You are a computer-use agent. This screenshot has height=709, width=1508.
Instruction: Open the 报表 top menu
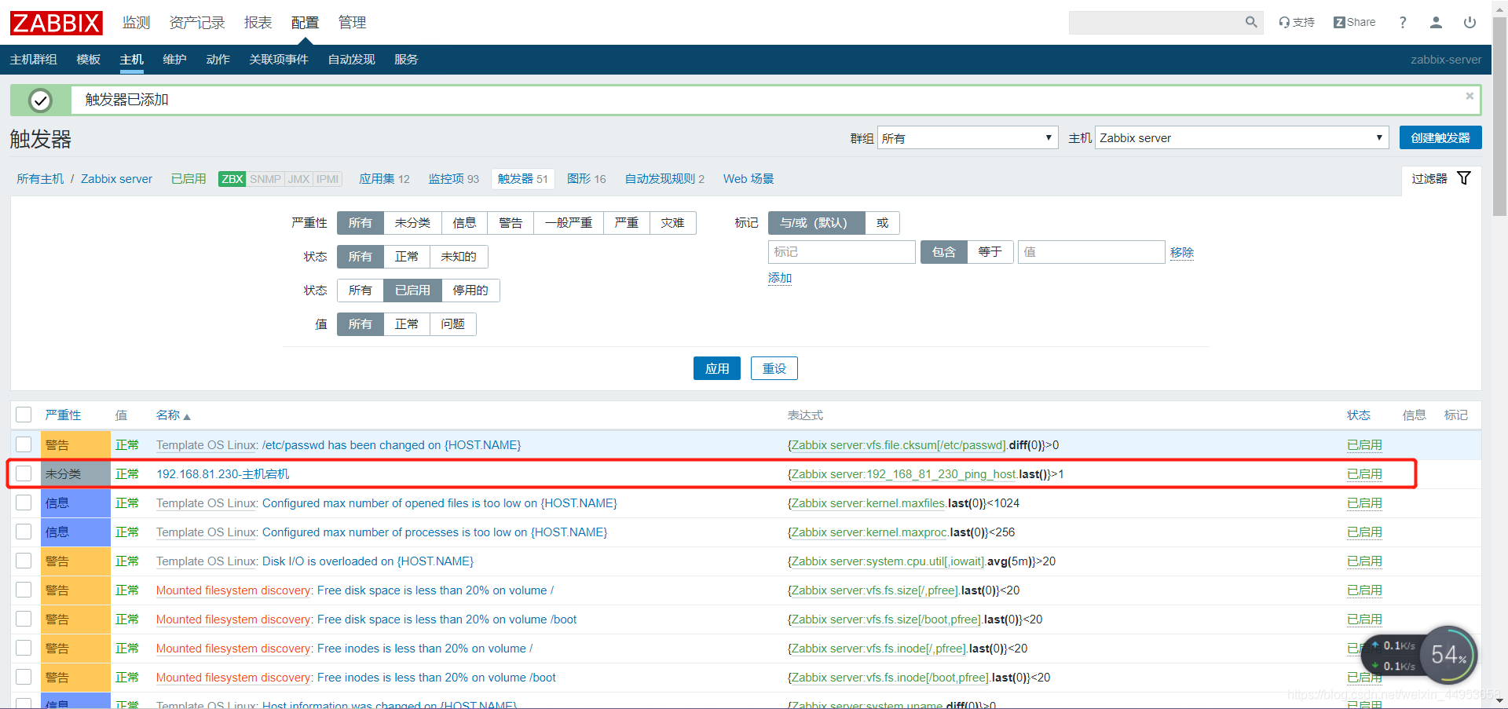pyautogui.click(x=258, y=23)
